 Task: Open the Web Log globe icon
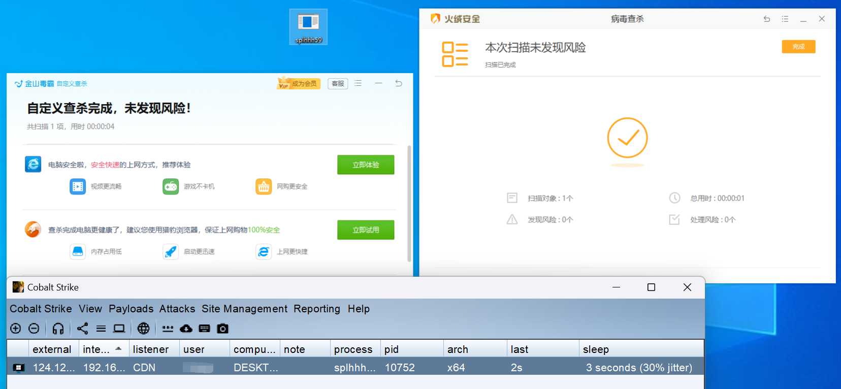(144, 329)
